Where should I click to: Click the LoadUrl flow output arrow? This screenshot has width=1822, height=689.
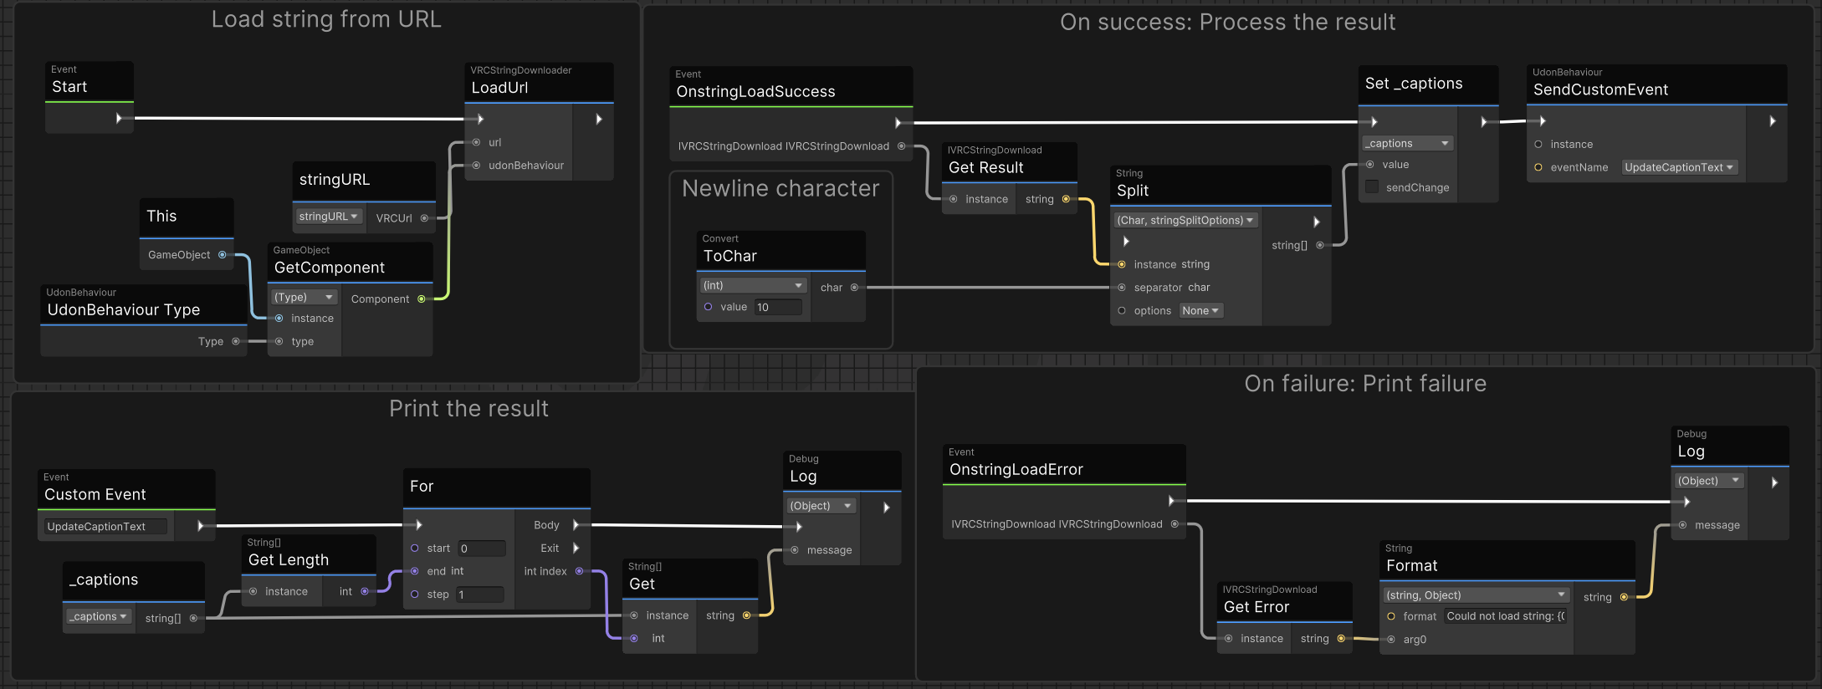(599, 120)
